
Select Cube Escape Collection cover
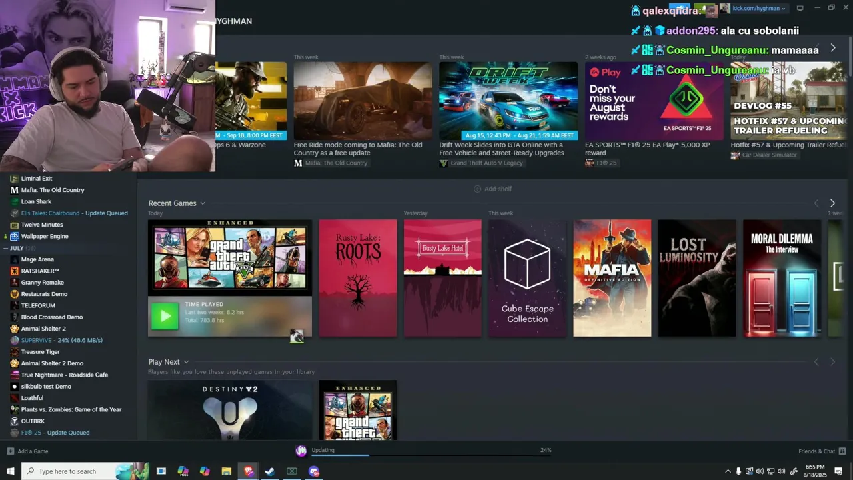point(527,278)
